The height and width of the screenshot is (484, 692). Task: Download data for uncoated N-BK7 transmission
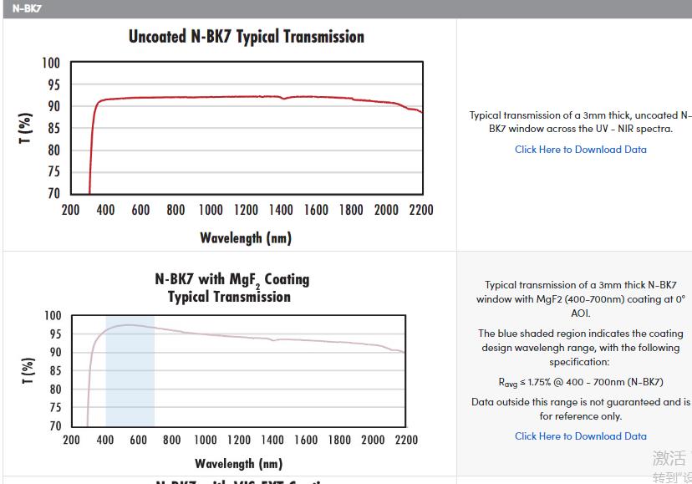coord(580,150)
